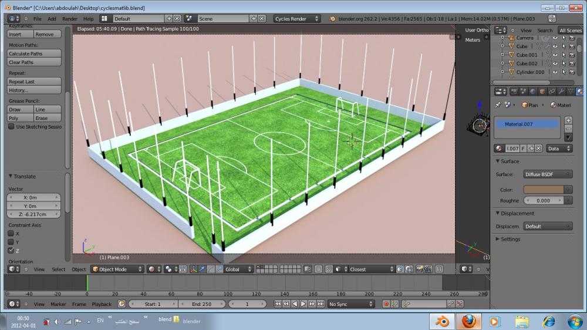
Task: Click the grease pencil Erase button
Action: [48, 117]
